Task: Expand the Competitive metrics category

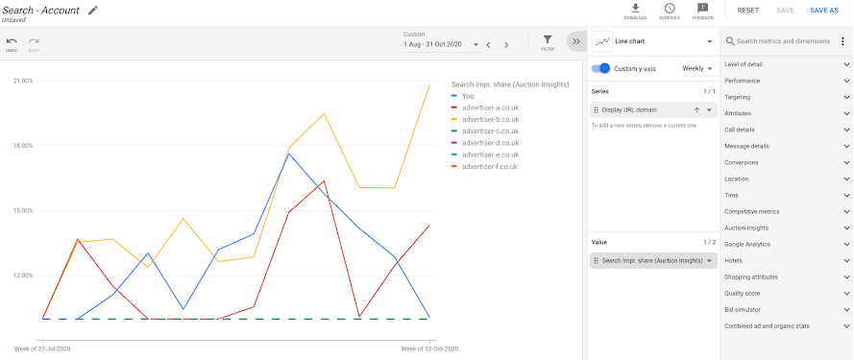Action: pos(787,211)
